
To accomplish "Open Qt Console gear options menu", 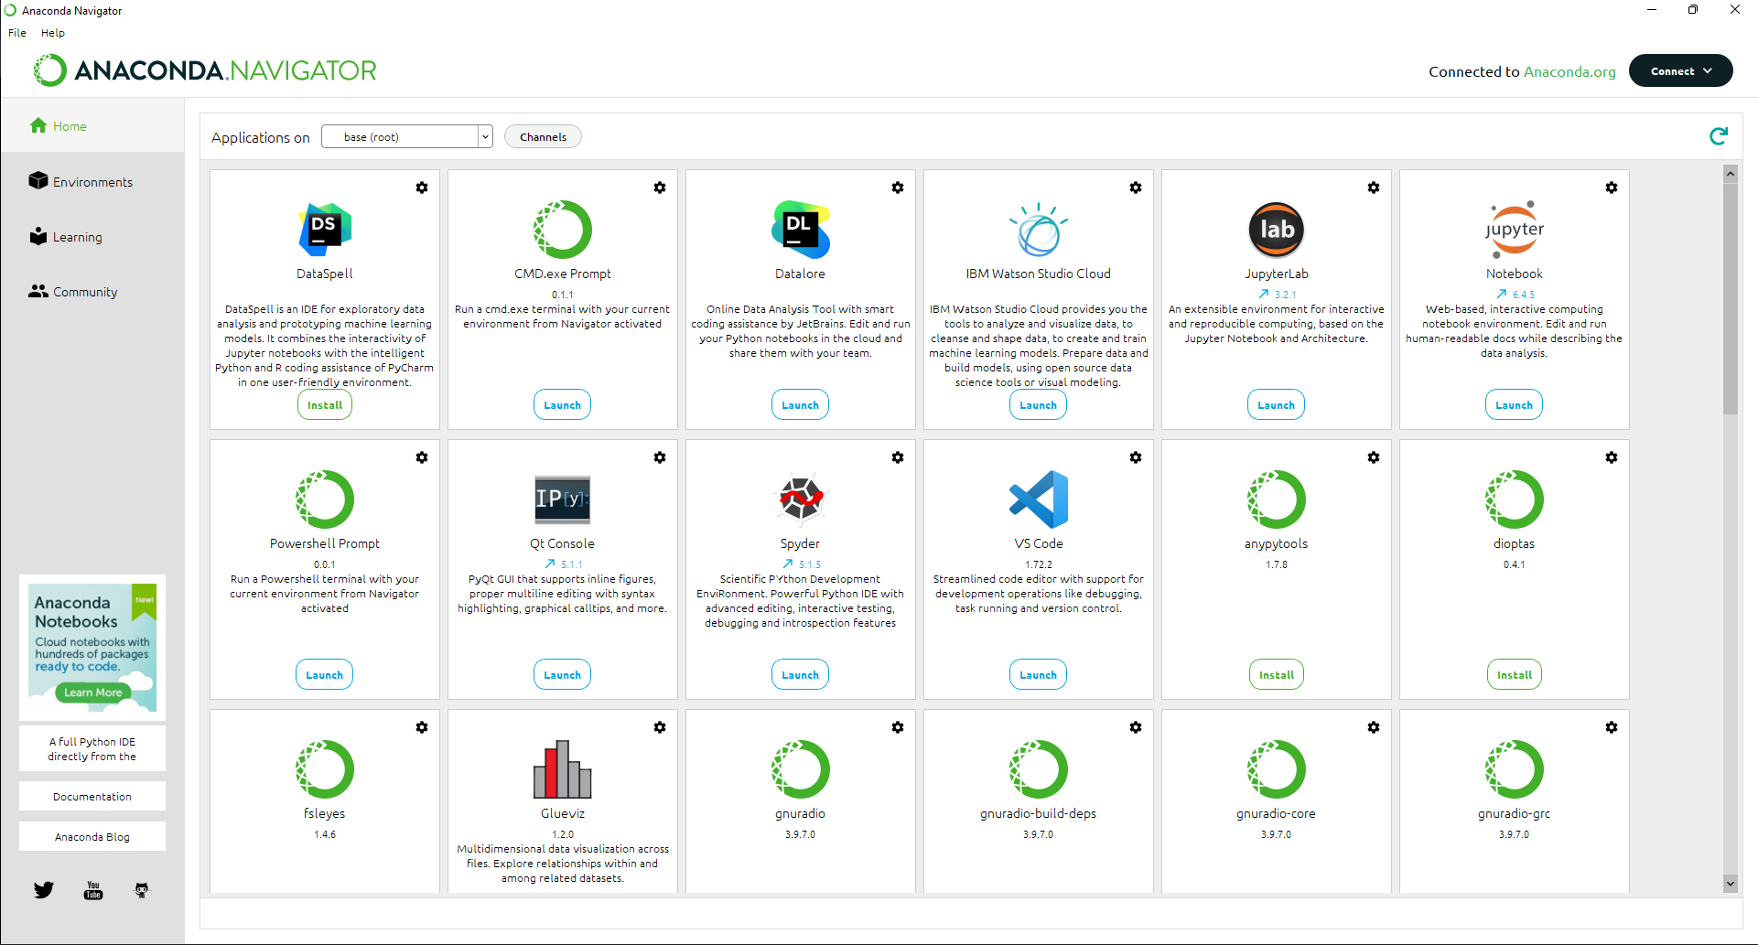I will [x=660, y=457].
